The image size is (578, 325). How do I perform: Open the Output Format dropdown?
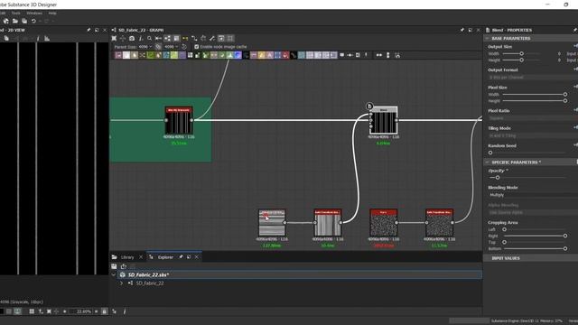click(x=533, y=78)
